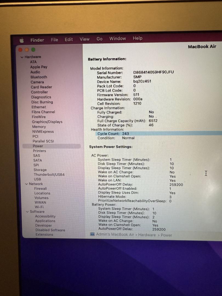
Task: Click Hardware in the path bar
Action: pyautogui.click(x=147, y=235)
